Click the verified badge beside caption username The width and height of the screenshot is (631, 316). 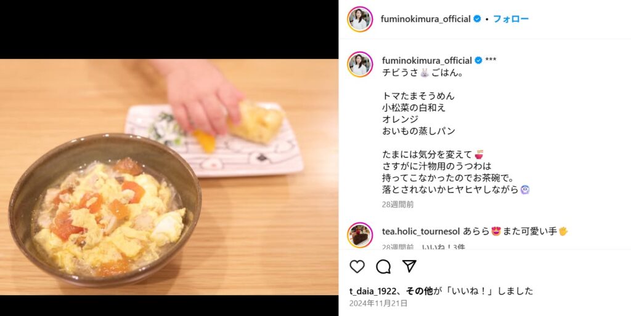[478, 60]
